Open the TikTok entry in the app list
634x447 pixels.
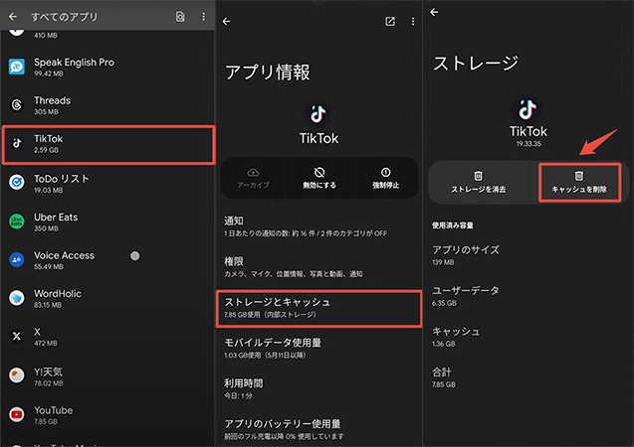(107, 144)
